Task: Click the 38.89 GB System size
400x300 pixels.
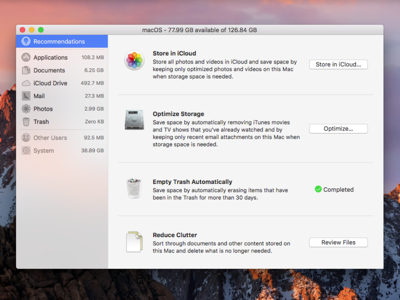Action: (x=92, y=150)
